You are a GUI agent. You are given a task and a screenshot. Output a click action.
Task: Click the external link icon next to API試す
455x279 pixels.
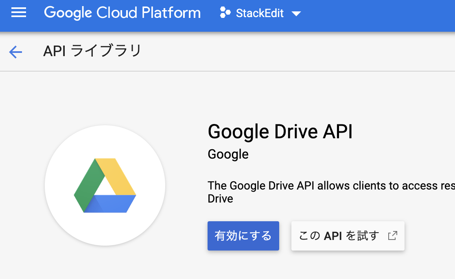[392, 235]
